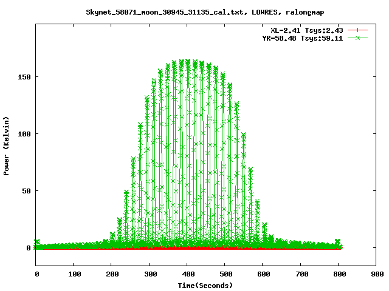Screen dimensions: 389x291
Task: Click the 200 tick label on x-axis
Action: (x=112, y=275)
